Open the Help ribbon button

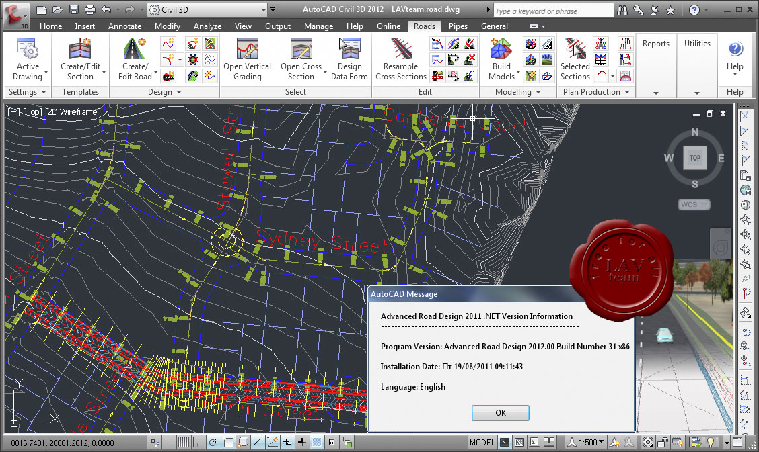click(735, 58)
